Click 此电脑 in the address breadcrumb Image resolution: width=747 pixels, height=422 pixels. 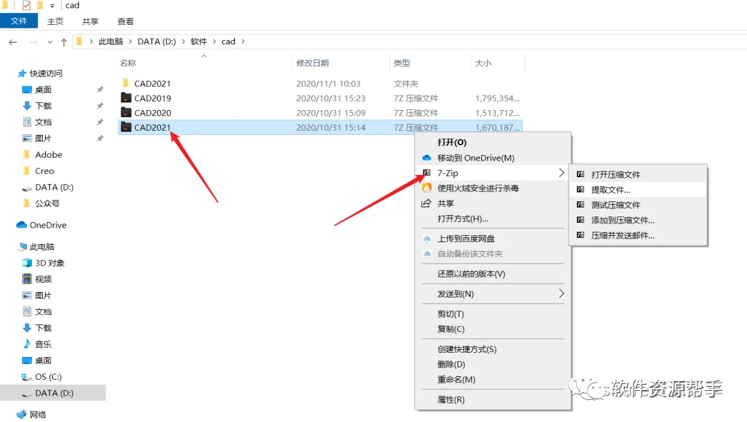coord(111,42)
